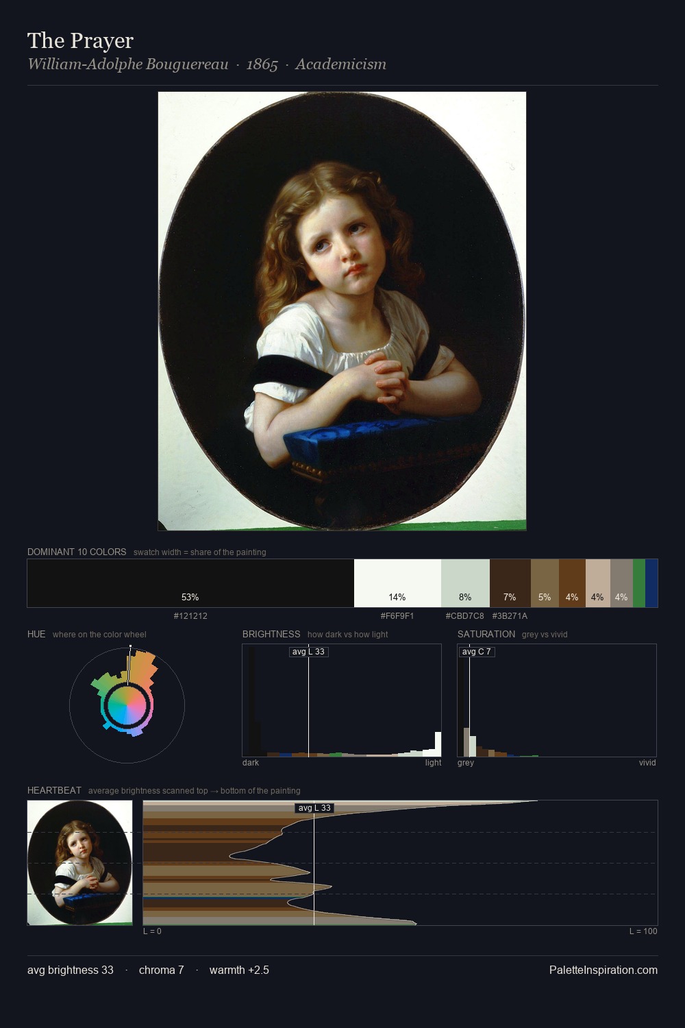The height and width of the screenshot is (1028, 685).
Task: Open PaletteInspiration.com link in footer
Action: tap(603, 970)
